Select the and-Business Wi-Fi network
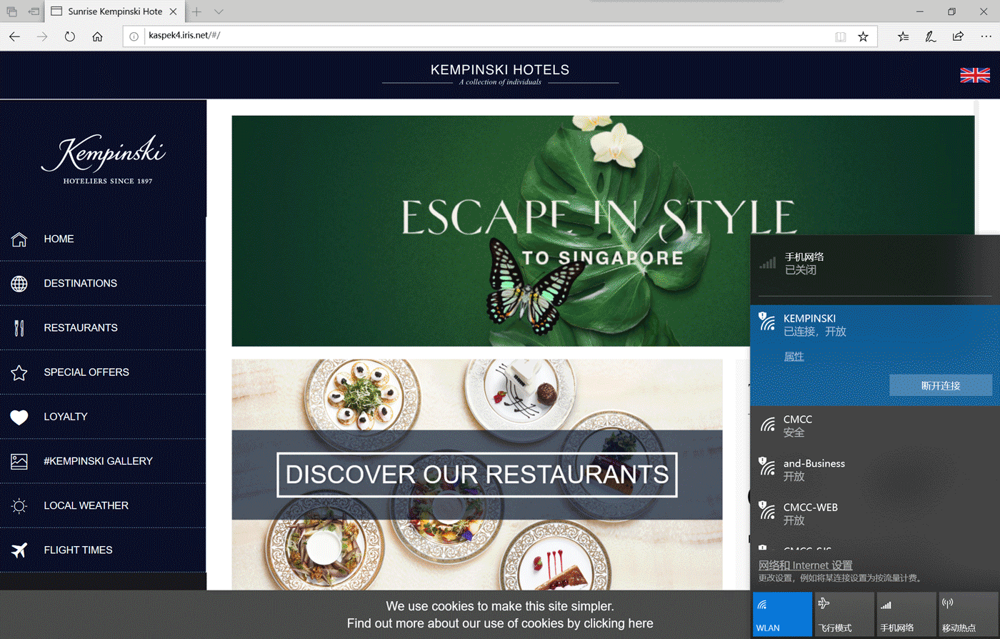1000x639 pixels. (x=875, y=470)
